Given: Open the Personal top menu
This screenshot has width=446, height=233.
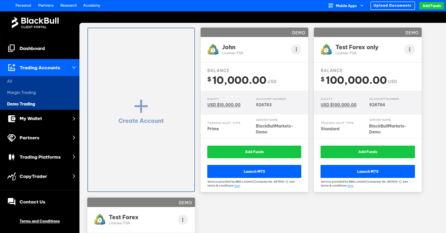Looking at the screenshot, I should tap(23, 6).
